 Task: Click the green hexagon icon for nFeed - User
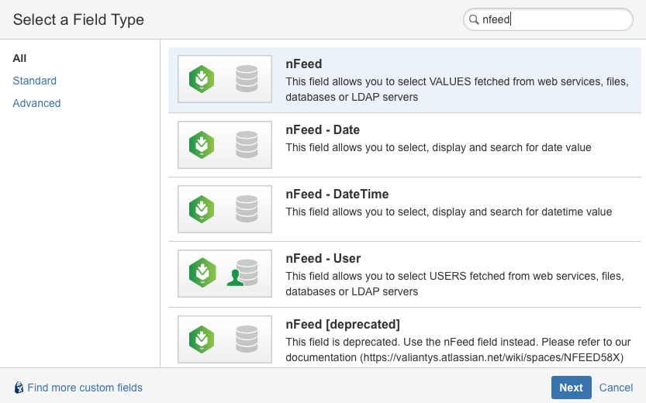(202, 273)
